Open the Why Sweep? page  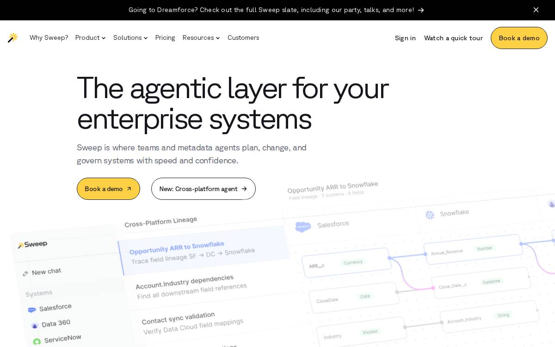[49, 38]
